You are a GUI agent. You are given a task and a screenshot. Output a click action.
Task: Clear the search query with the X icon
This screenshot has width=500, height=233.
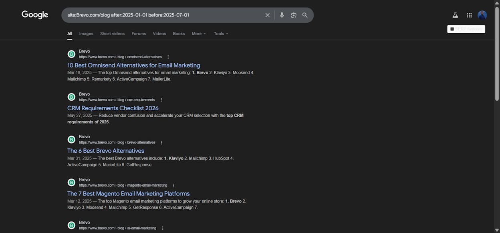pyautogui.click(x=268, y=15)
